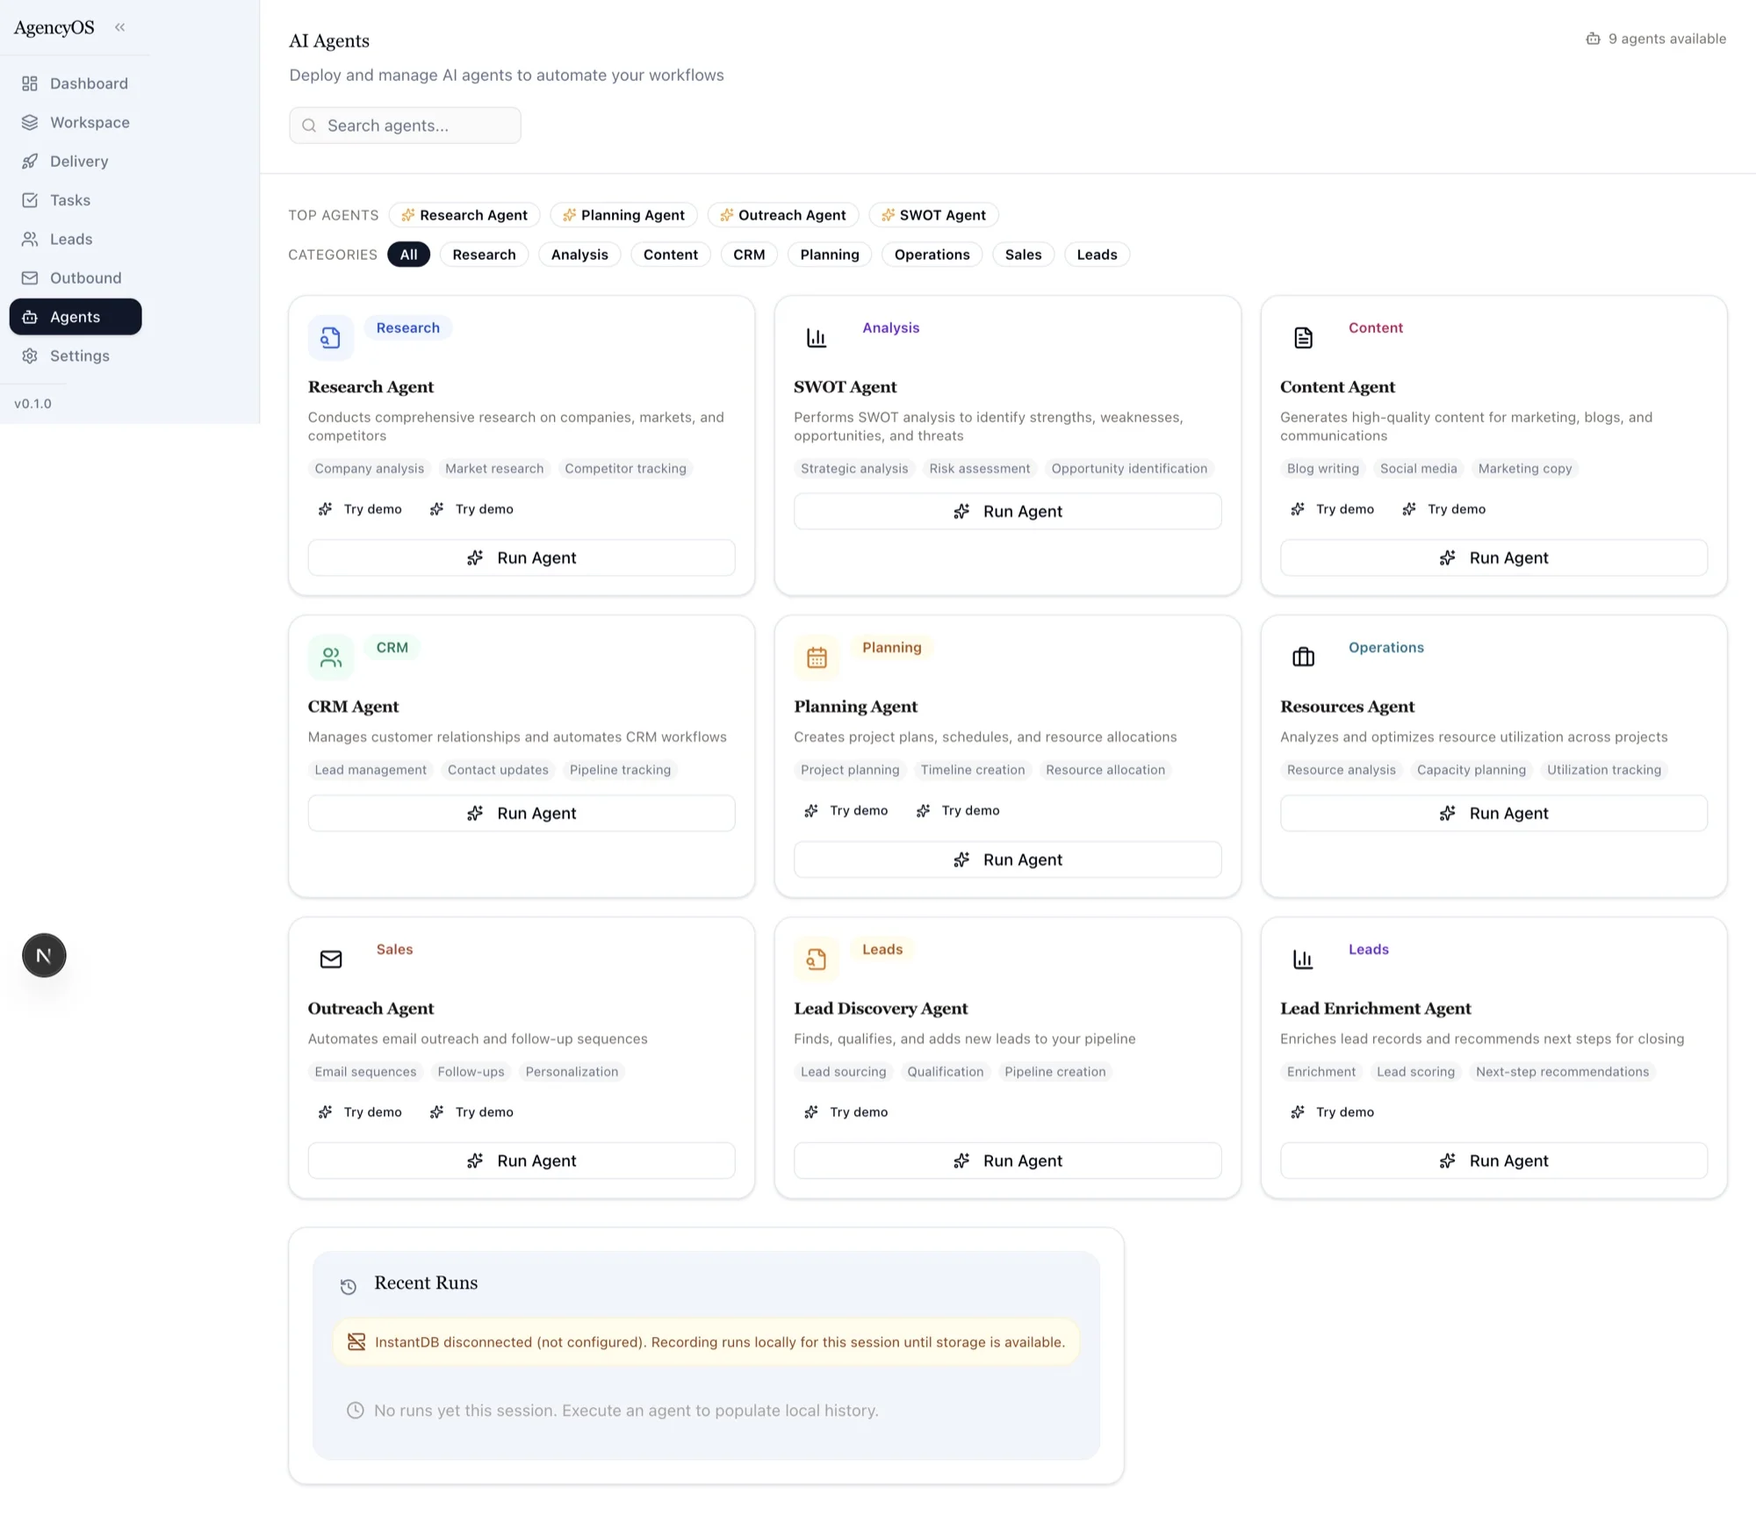Go to Settings in the sidebar
The image size is (1756, 1531).
[79, 356]
